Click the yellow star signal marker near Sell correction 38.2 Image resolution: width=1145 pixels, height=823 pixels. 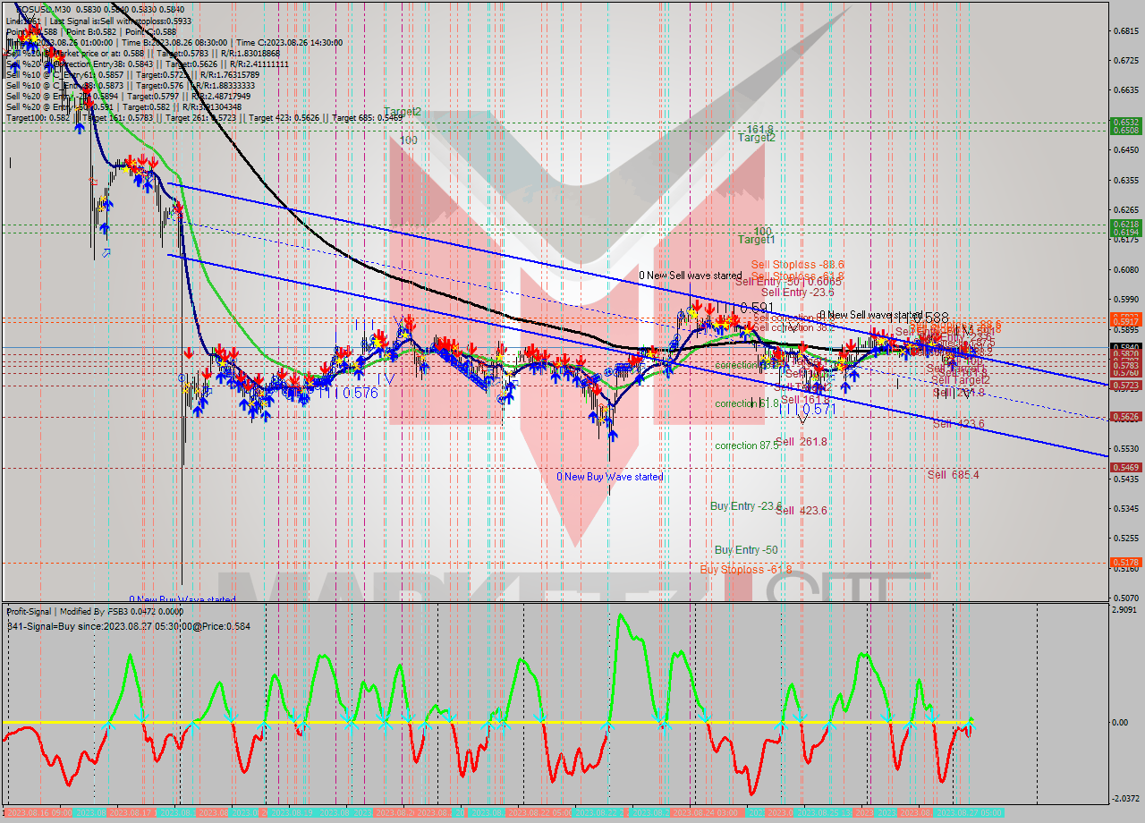click(748, 330)
